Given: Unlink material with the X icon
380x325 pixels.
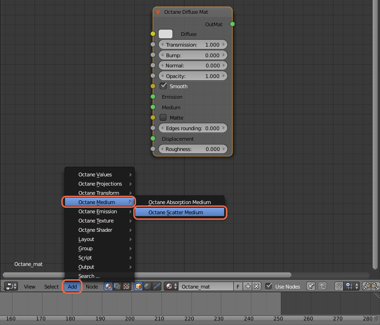Looking at the screenshot, I should pyautogui.click(x=257, y=286).
